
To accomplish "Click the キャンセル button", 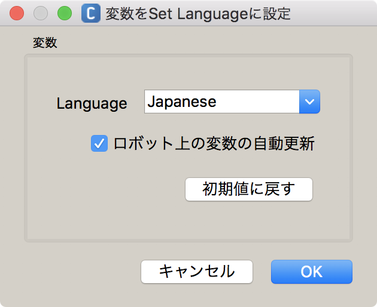I will click(197, 272).
